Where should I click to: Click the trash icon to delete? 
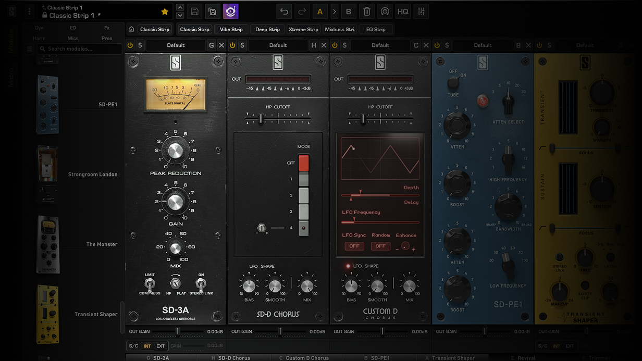click(x=367, y=11)
